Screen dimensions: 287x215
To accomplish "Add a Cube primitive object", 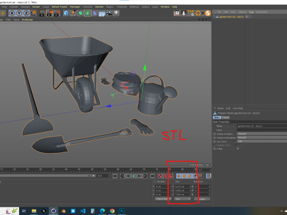I will [66, 13].
